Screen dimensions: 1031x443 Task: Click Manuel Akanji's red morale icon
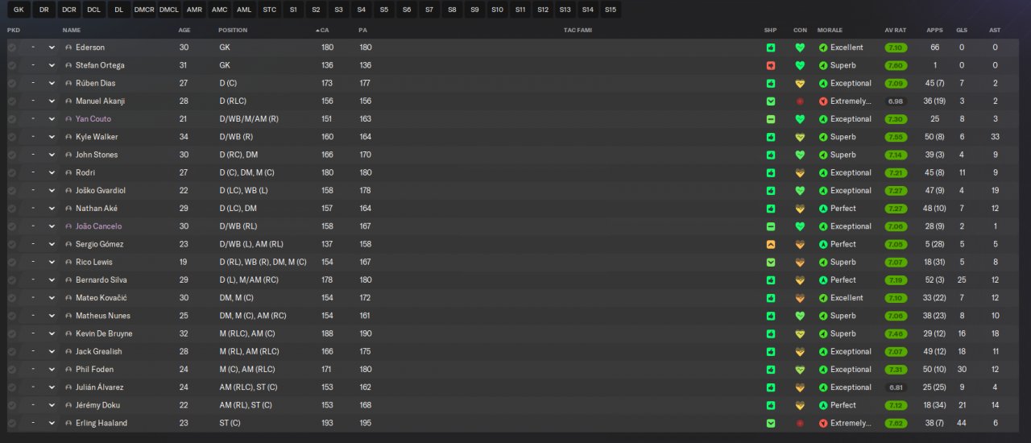[x=823, y=101]
